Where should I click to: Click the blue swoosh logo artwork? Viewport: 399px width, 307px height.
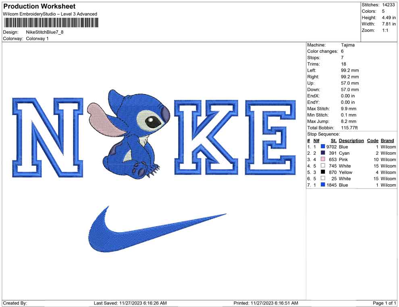pyautogui.click(x=157, y=229)
